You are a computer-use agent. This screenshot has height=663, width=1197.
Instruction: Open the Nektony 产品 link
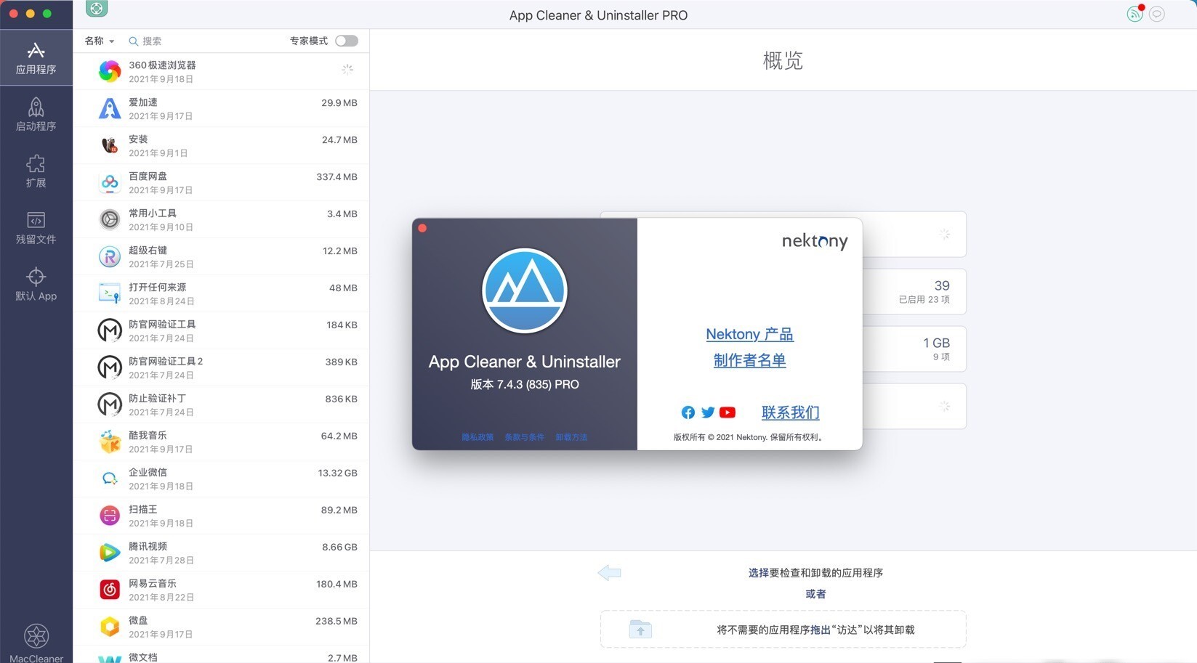749,334
